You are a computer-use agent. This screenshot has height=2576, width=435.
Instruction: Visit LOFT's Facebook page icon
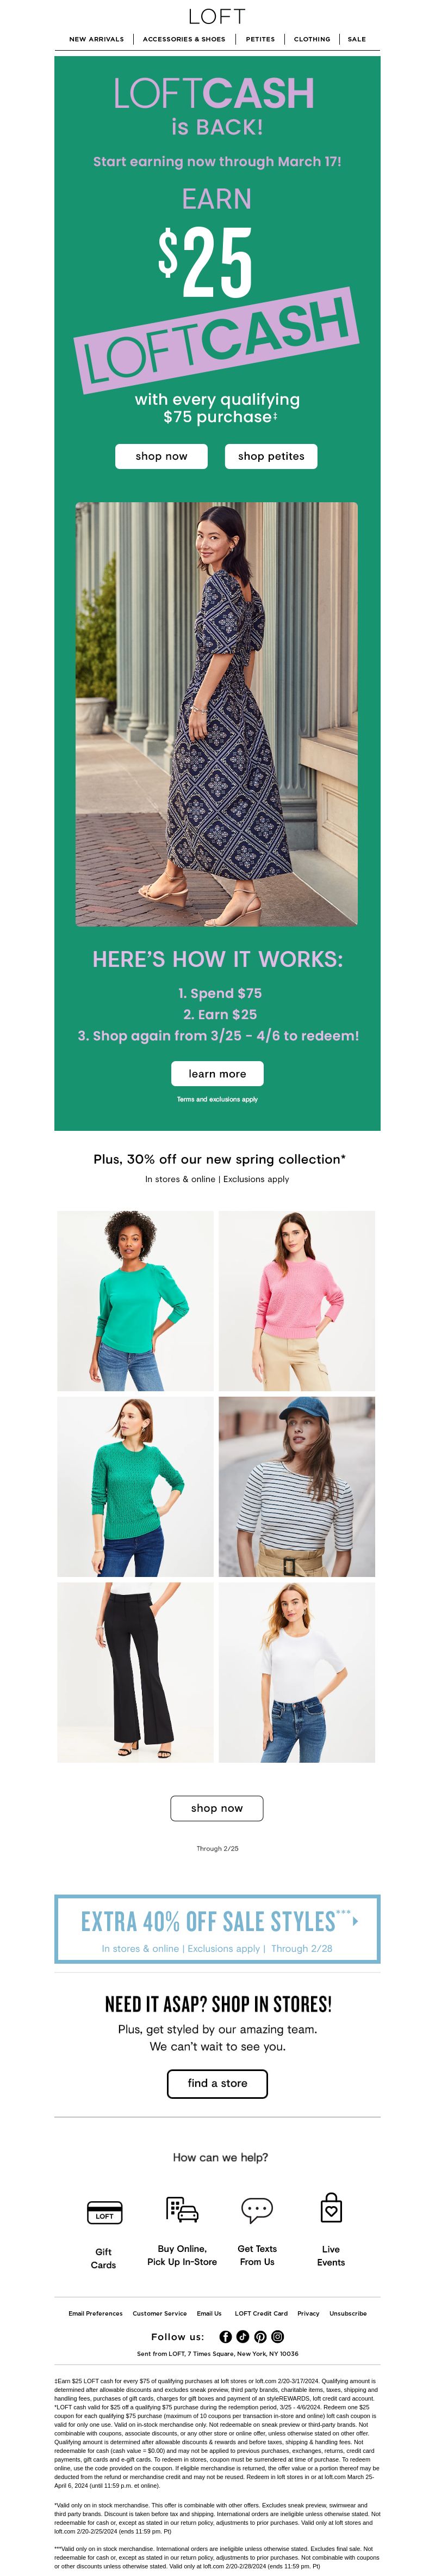click(226, 2337)
